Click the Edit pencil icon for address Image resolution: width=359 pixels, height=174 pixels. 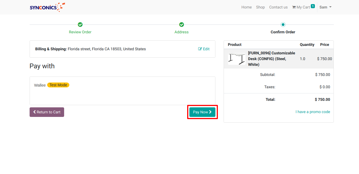(x=200, y=49)
